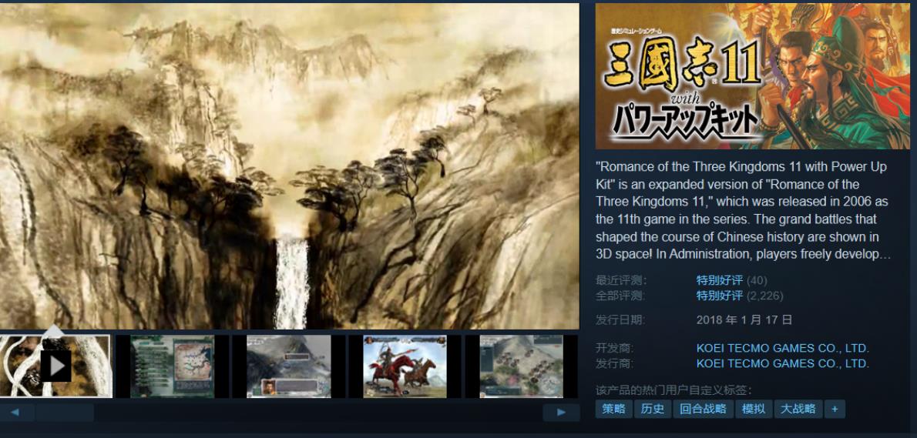Visit publisher KOEI TECMO GAMES link
917x438 pixels.
click(782, 363)
